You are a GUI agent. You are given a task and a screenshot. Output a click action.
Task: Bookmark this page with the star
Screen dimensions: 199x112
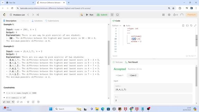click(174, 8)
